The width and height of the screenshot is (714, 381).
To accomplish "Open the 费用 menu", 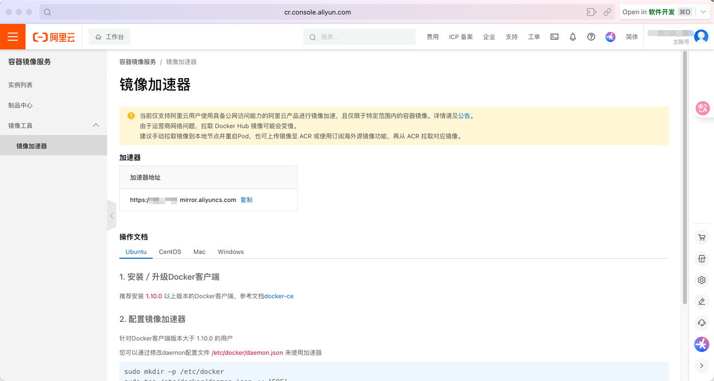I will click(x=432, y=37).
